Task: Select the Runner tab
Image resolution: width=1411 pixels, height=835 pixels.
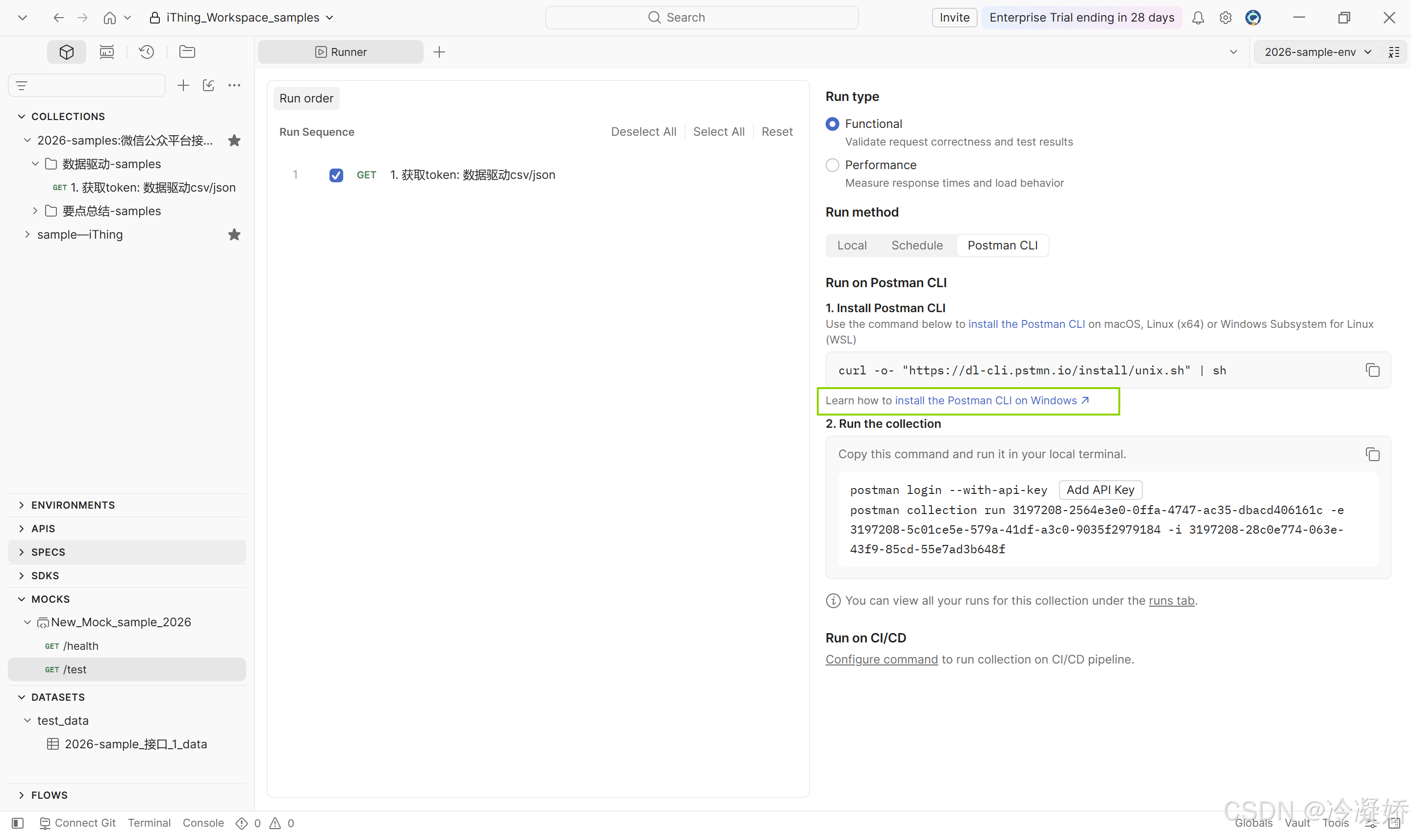Action: 341,52
